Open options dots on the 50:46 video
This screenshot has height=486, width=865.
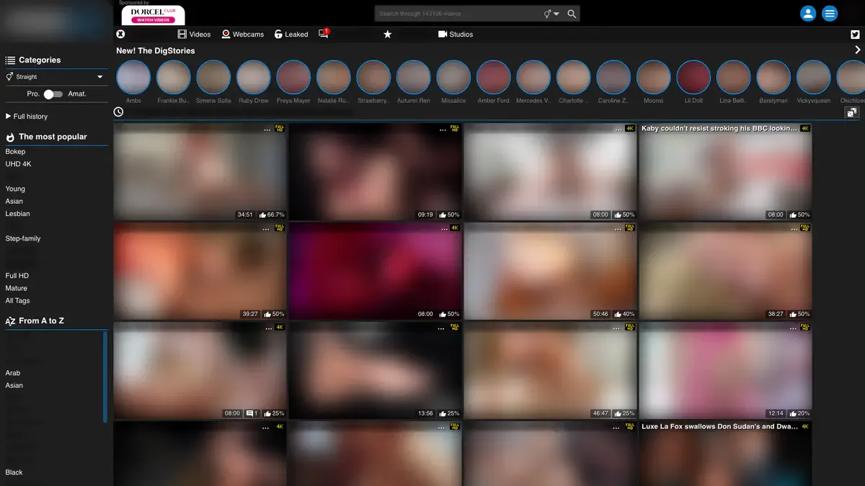coord(618,229)
